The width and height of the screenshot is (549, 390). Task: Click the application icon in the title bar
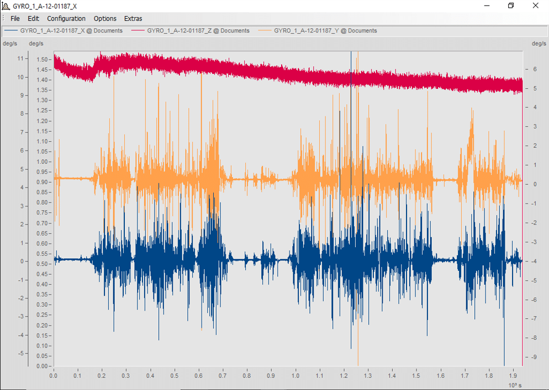(6, 6)
